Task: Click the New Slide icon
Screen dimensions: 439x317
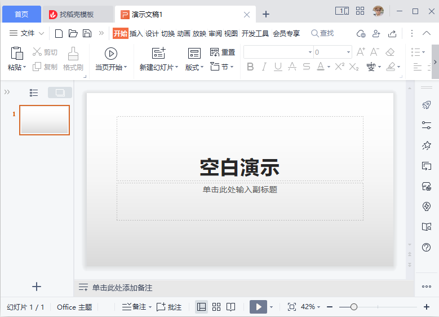Action: tap(158, 53)
